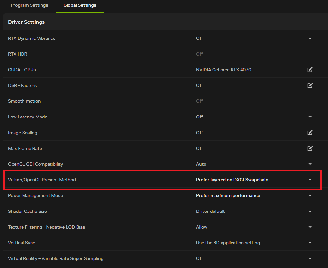Screen dimensions: 328x268
Task: Edit the Image Scaling setting
Action: click(x=310, y=133)
